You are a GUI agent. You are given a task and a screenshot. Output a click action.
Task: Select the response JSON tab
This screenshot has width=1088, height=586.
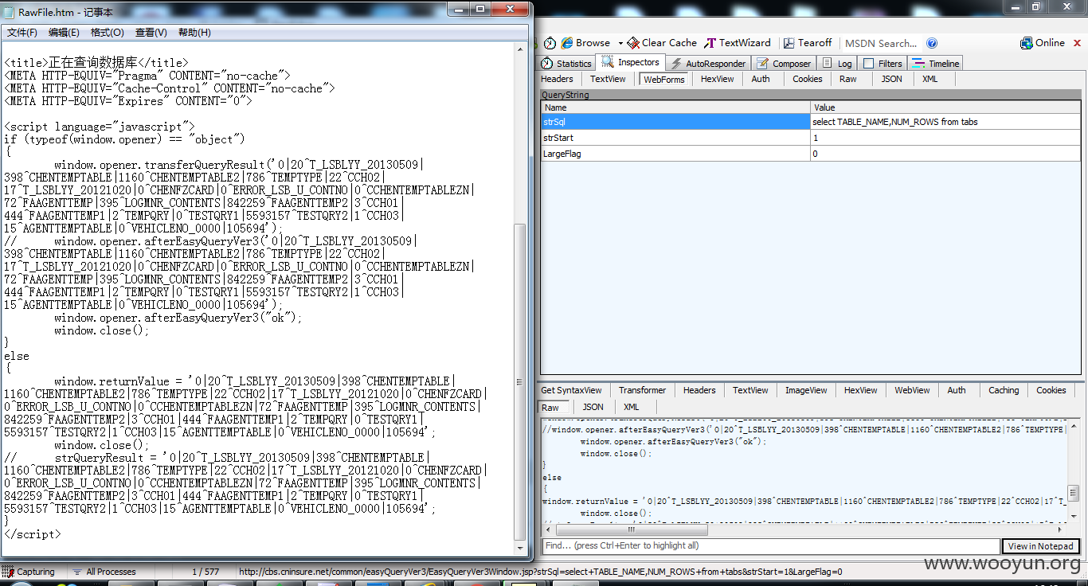(593, 407)
